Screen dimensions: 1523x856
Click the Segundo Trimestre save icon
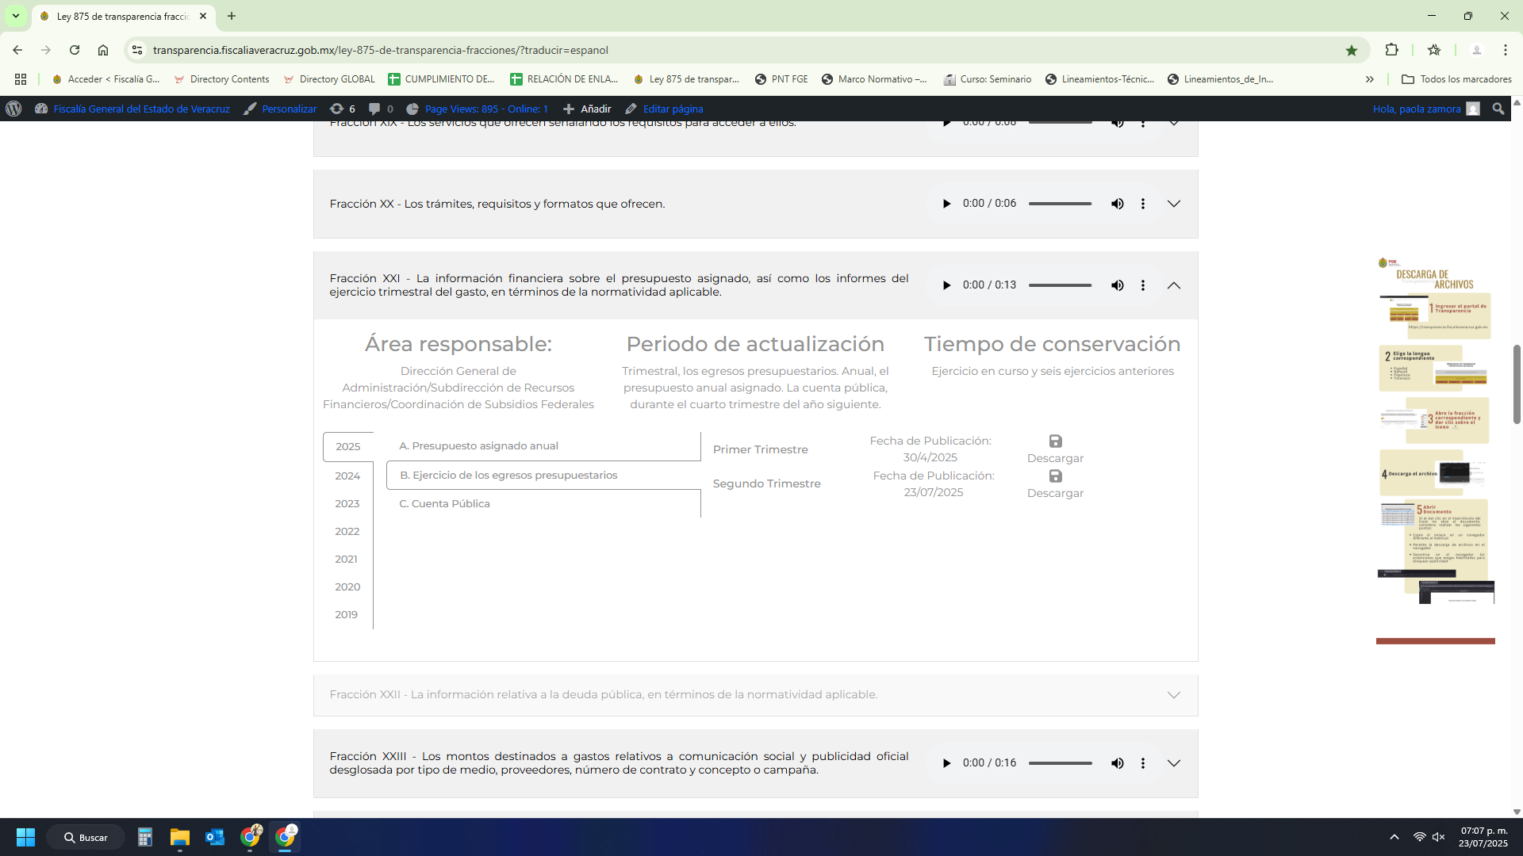(1055, 476)
